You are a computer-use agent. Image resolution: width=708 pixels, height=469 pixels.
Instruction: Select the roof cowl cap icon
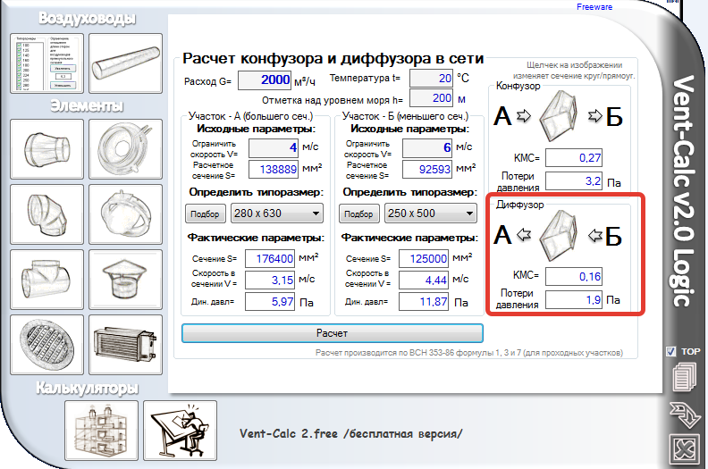coord(125,280)
